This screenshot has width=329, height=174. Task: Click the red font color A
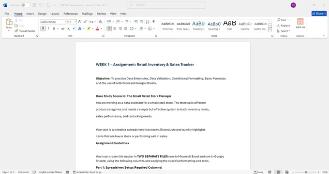coord(97,28)
